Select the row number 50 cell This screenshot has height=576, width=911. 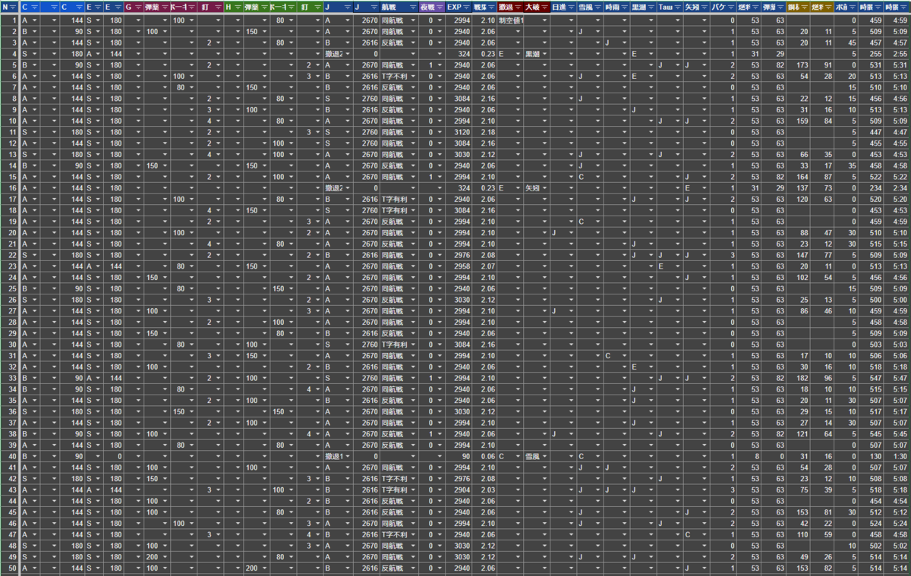10,568
